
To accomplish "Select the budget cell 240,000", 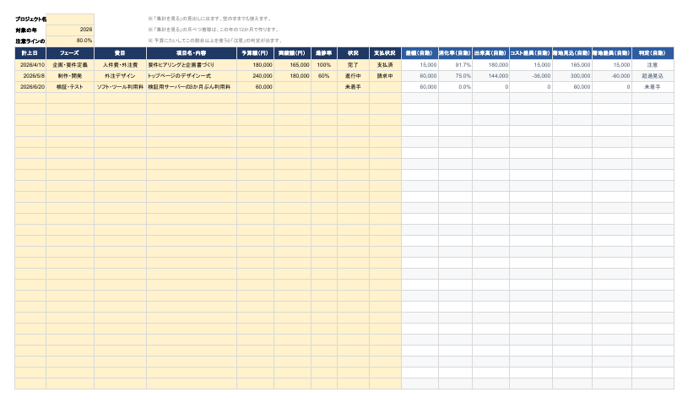I will tap(256, 76).
